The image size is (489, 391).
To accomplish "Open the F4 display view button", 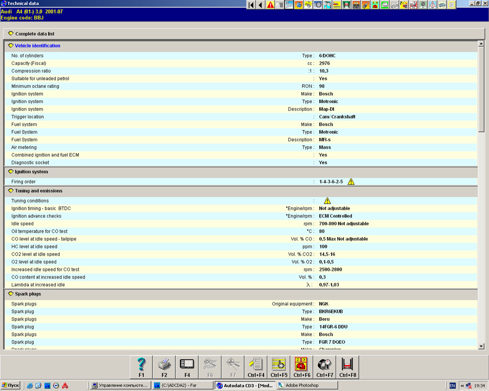I will point(187,367).
